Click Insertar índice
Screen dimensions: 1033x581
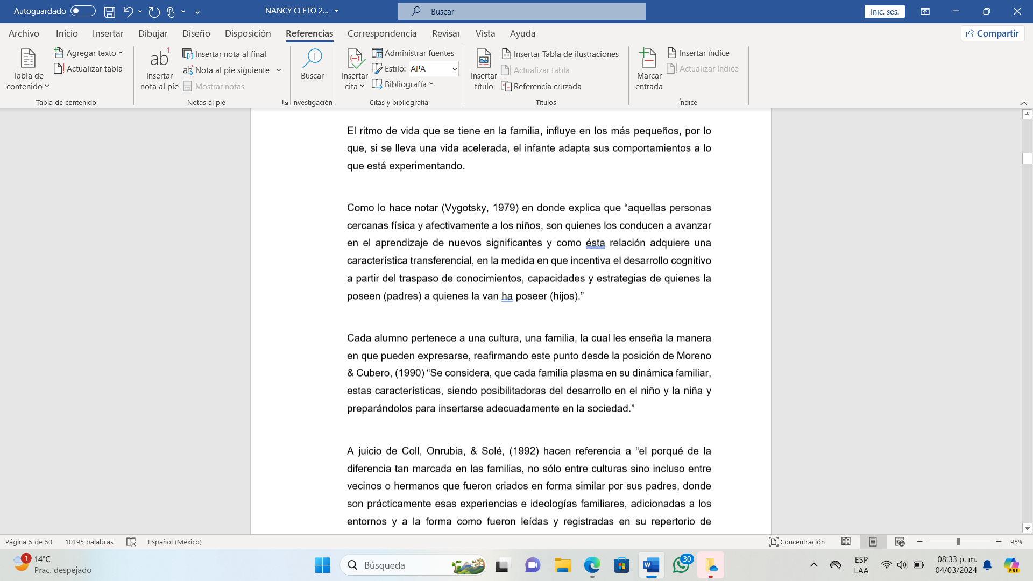point(698,53)
